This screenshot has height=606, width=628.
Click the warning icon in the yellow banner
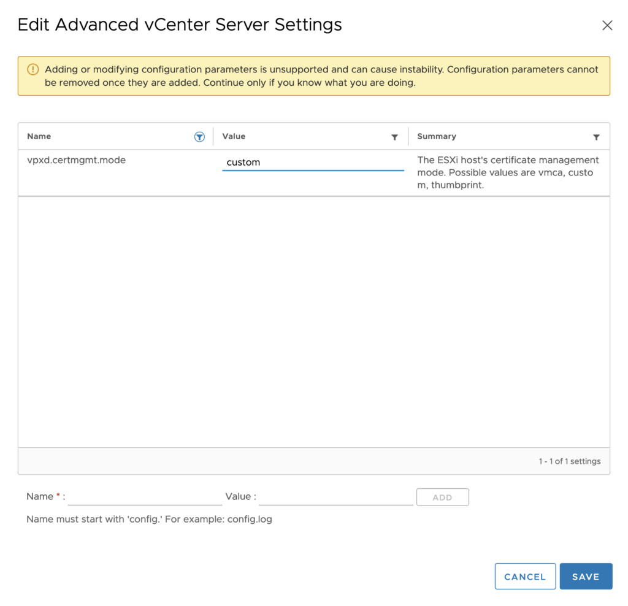coord(33,69)
